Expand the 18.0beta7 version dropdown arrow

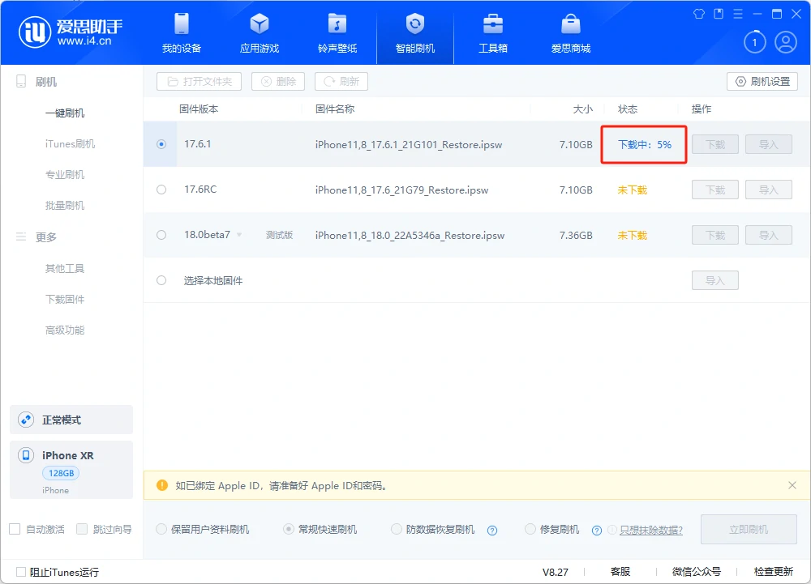click(239, 235)
